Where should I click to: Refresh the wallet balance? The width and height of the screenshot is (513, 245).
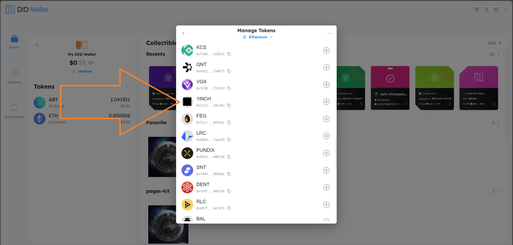point(37,45)
